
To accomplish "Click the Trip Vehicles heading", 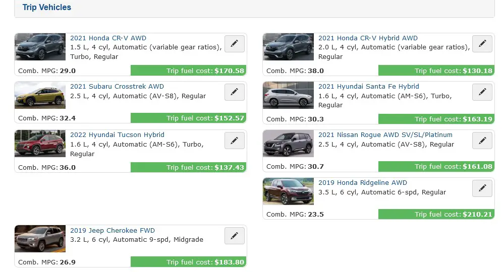I will pos(46,7).
